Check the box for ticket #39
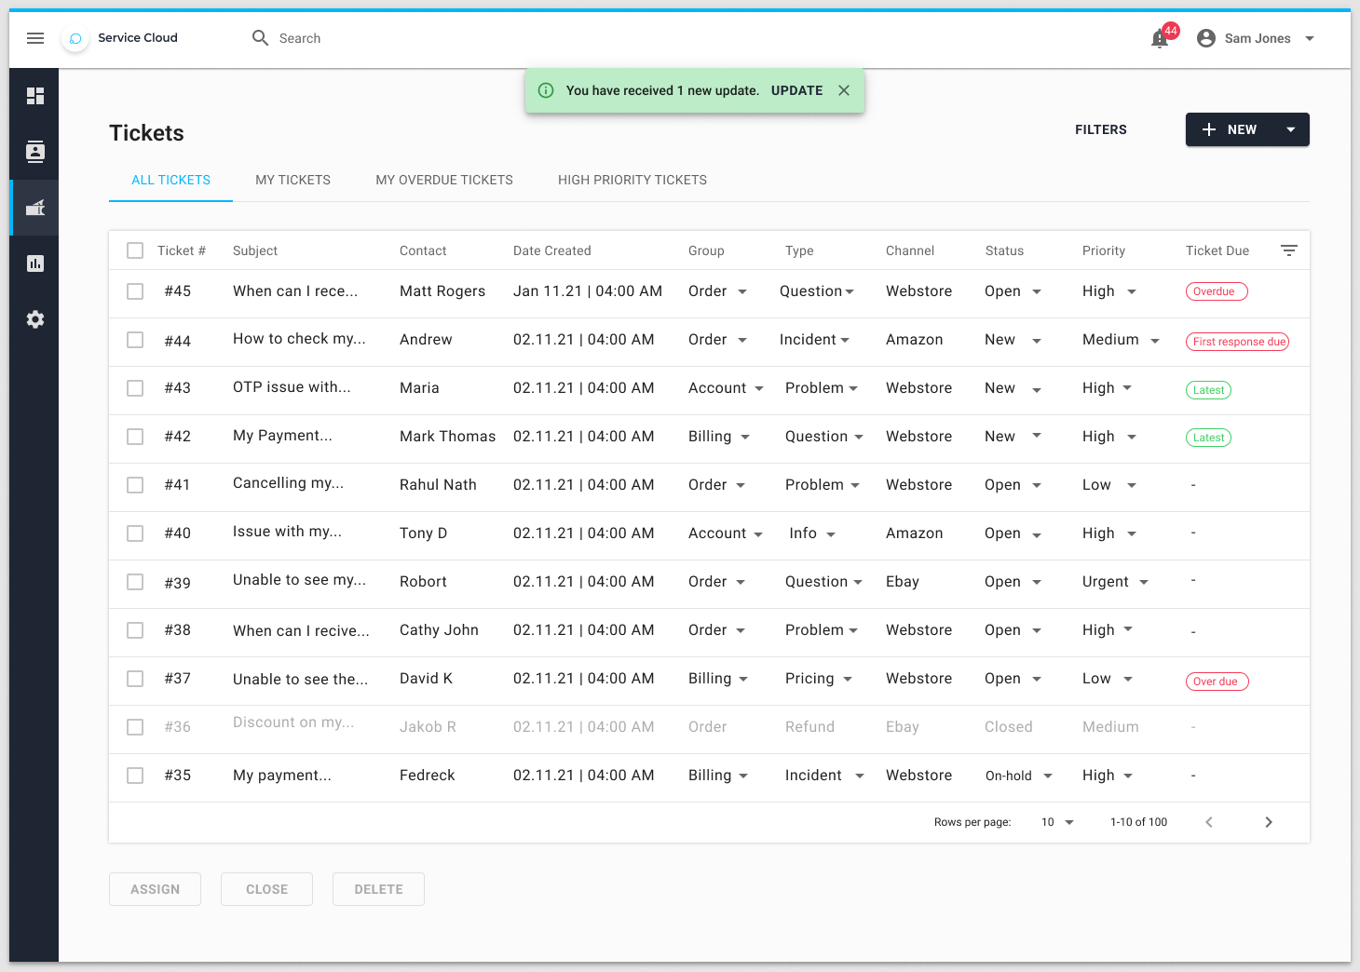The height and width of the screenshot is (972, 1360). pyautogui.click(x=135, y=582)
